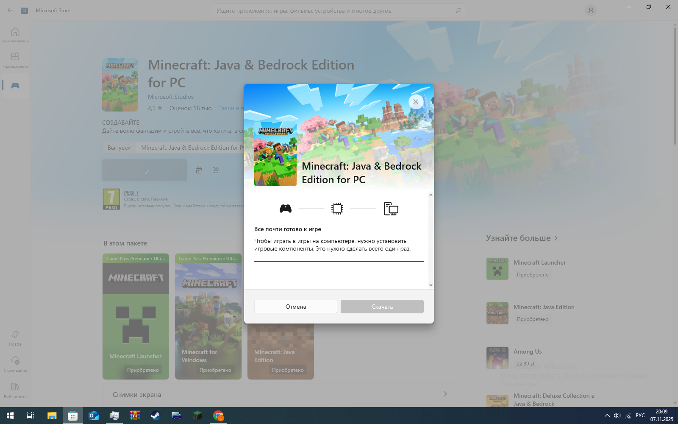The height and width of the screenshot is (424, 678).
Task: Open the Скачивания section in sidebar
Action: [15, 364]
